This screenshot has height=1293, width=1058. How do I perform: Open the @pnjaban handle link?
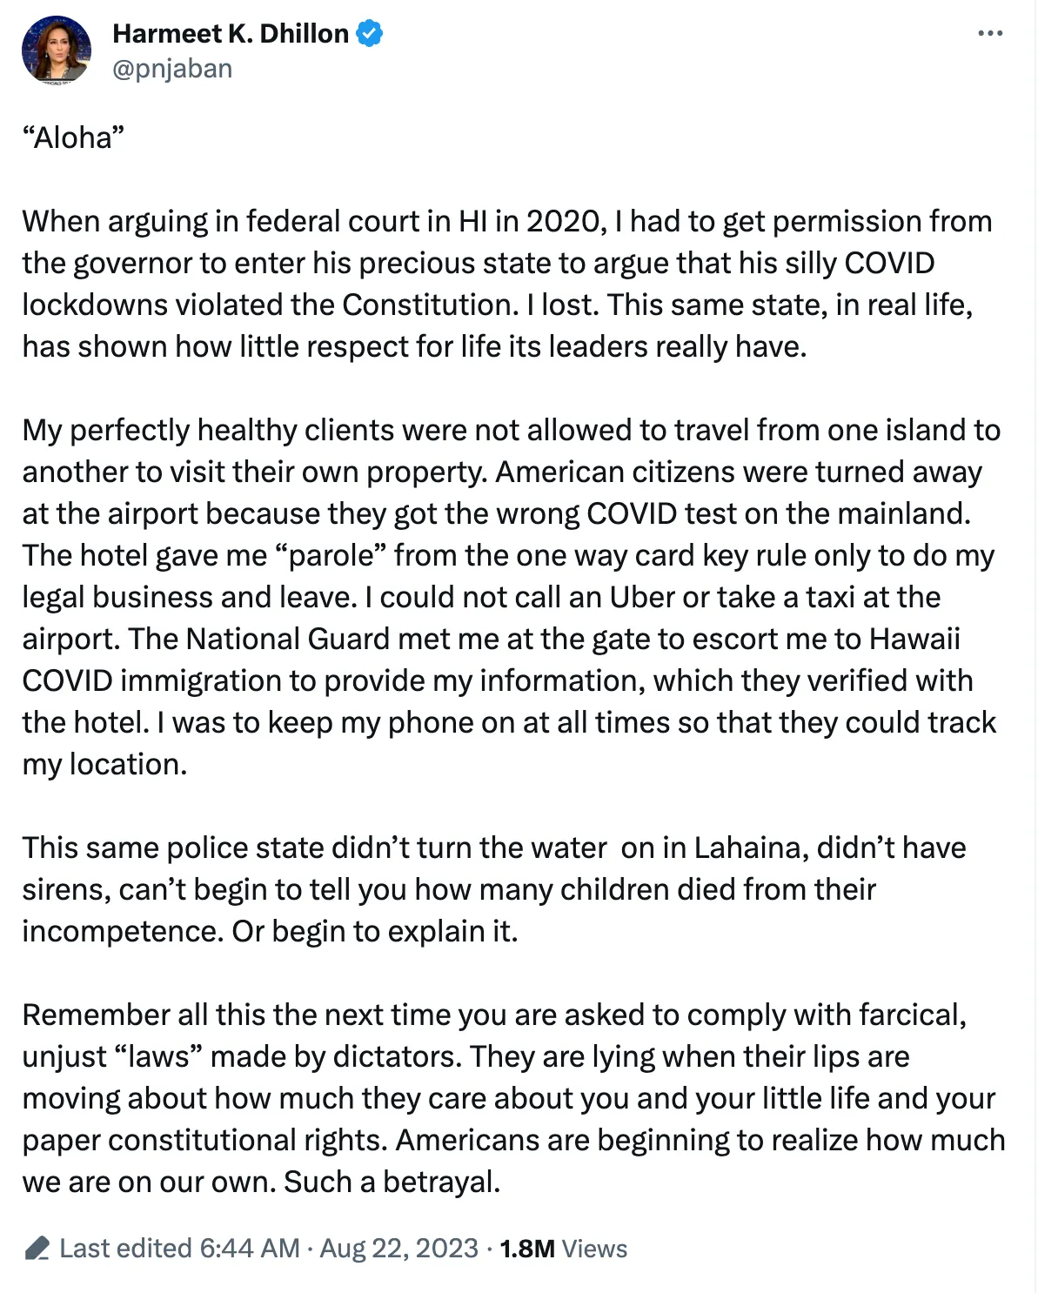172,69
